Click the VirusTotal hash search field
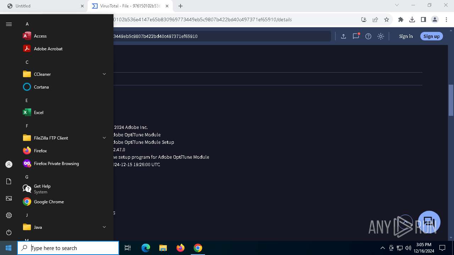Viewport: 454px width, 255px height. pyautogui.click(x=222, y=36)
